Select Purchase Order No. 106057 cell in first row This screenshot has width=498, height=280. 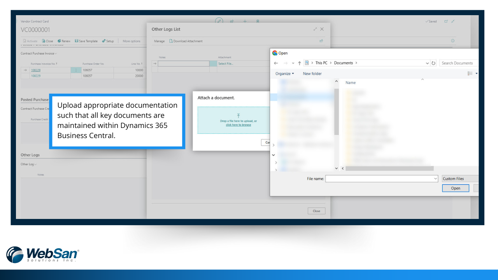(97, 70)
